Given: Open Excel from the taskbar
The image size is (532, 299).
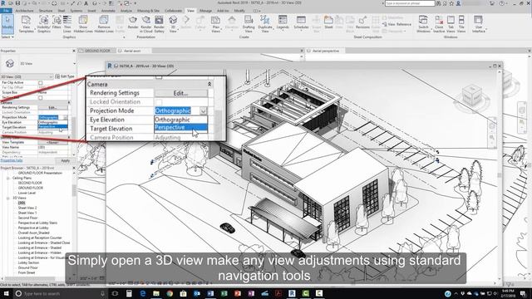Looking at the screenshot, I should [x=224, y=293].
